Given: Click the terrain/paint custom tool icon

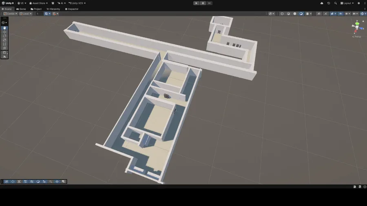Looking at the screenshot, I should [4, 57].
